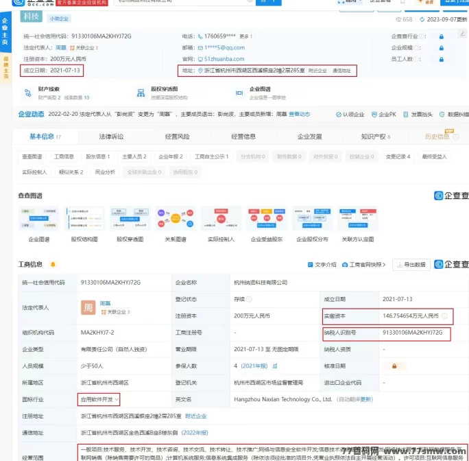Switch to the 经营风险 tab

tap(178, 137)
